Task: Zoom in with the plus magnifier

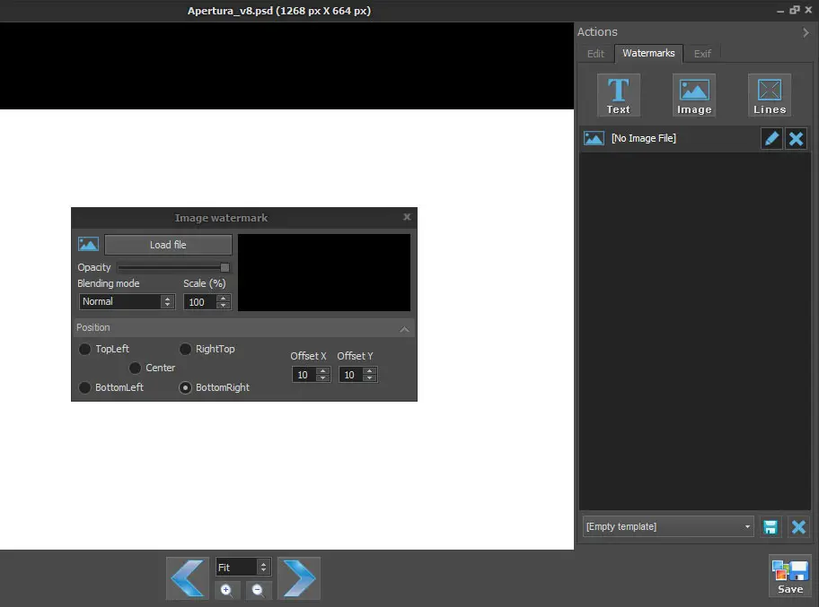Action: click(226, 590)
